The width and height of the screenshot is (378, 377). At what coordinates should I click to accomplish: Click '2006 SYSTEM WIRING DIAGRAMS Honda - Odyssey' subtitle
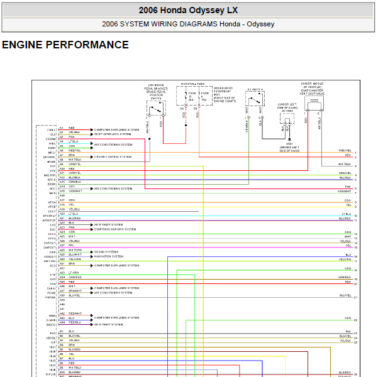point(188,24)
